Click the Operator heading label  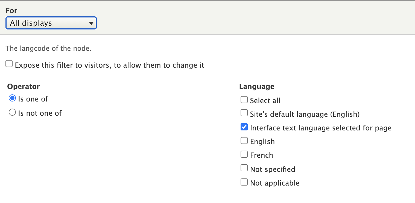click(24, 86)
